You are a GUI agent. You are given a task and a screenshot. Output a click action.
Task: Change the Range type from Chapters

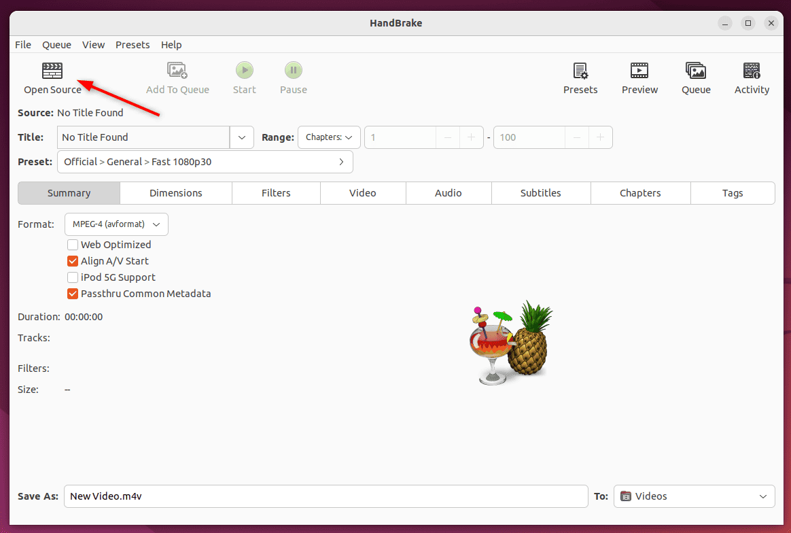pos(329,137)
